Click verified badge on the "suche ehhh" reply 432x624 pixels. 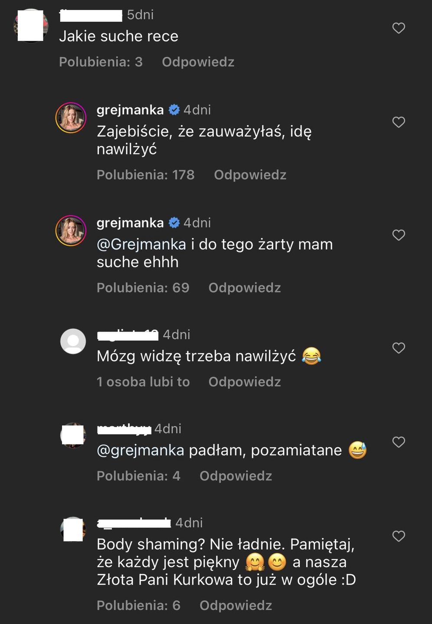[174, 223]
